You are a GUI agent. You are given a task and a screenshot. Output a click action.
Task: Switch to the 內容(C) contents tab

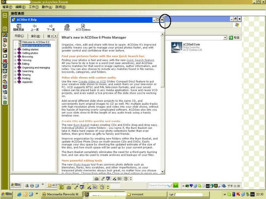click(x=19, y=36)
